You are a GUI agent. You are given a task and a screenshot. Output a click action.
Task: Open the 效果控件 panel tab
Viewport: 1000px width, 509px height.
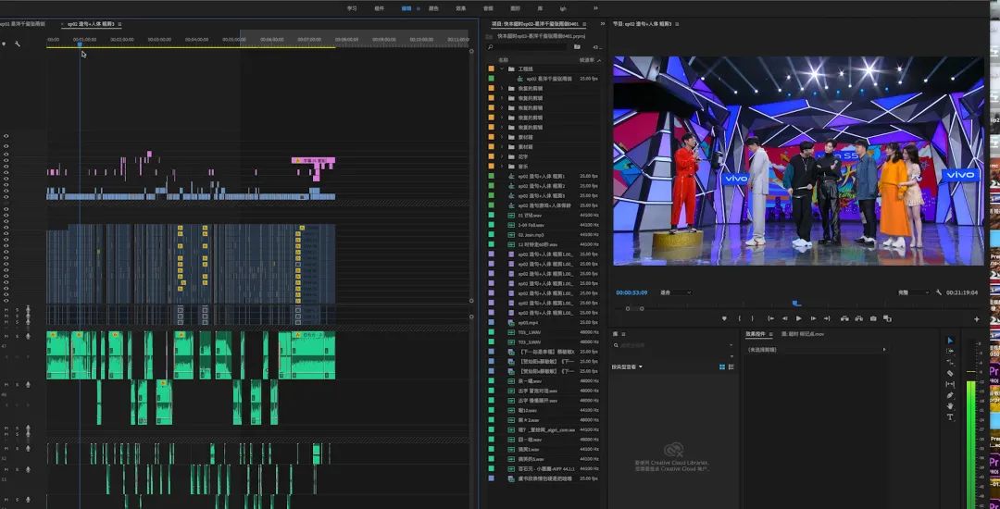(756, 333)
